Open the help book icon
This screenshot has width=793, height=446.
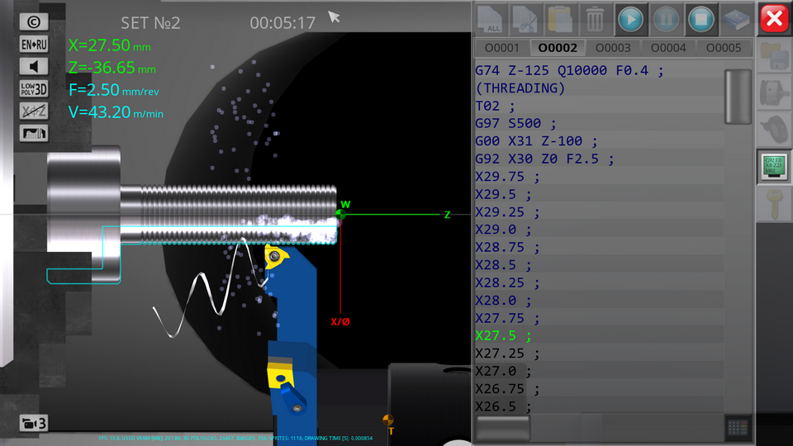click(736, 18)
